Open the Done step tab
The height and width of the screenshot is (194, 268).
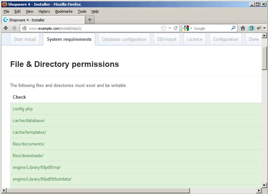(x=254, y=39)
